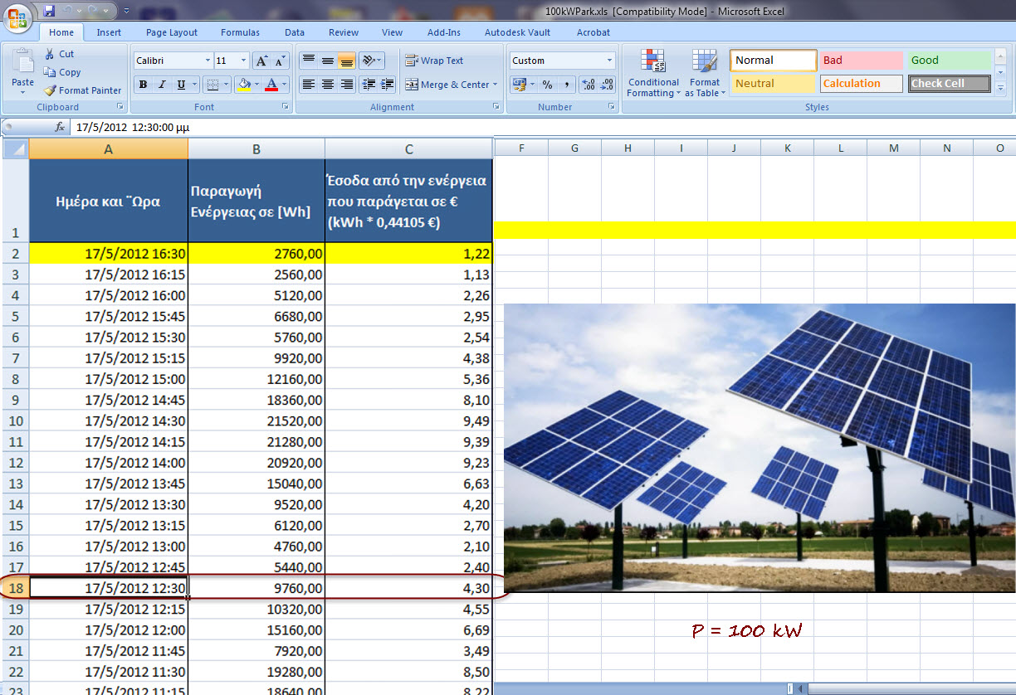The height and width of the screenshot is (695, 1016).
Task: Switch to the Review tab
Action: pos(344,32)
